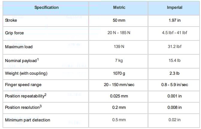Click the 20 N - 185 N cell
Screen dimensions: 201x129
tap(119, 33)
